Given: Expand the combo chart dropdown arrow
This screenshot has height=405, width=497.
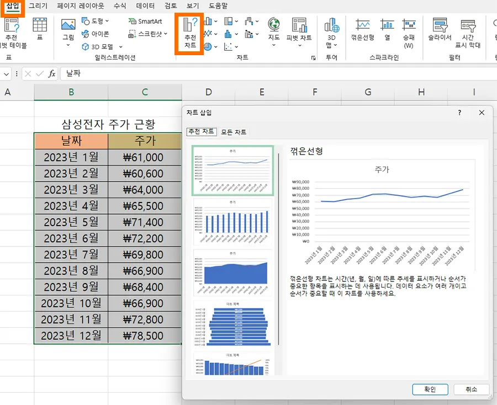Looking at the screenshot, I should (257, 34).
